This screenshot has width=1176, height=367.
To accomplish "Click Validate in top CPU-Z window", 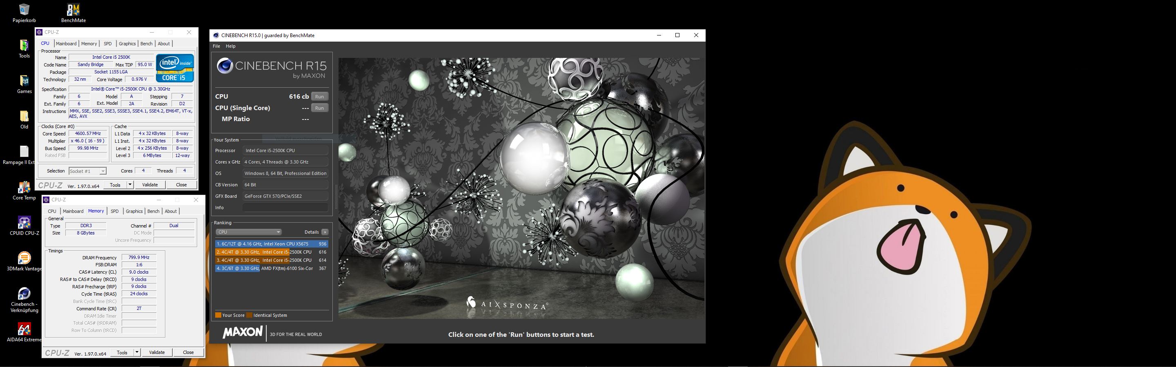I will (150, 185).
